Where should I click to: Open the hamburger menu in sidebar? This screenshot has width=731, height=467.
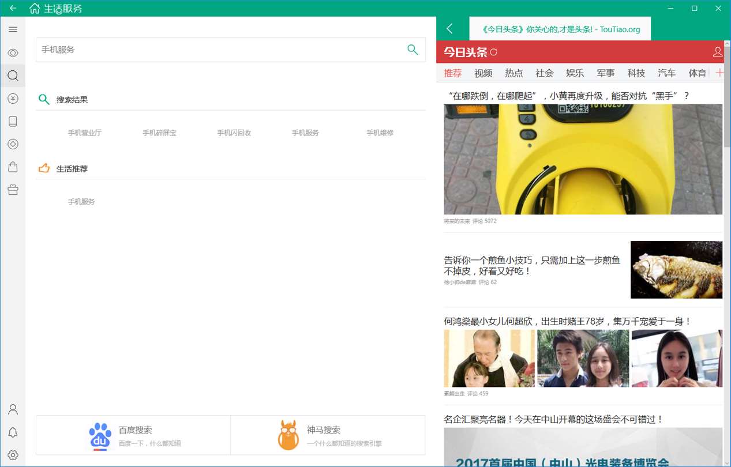click(x=13, y=29)
